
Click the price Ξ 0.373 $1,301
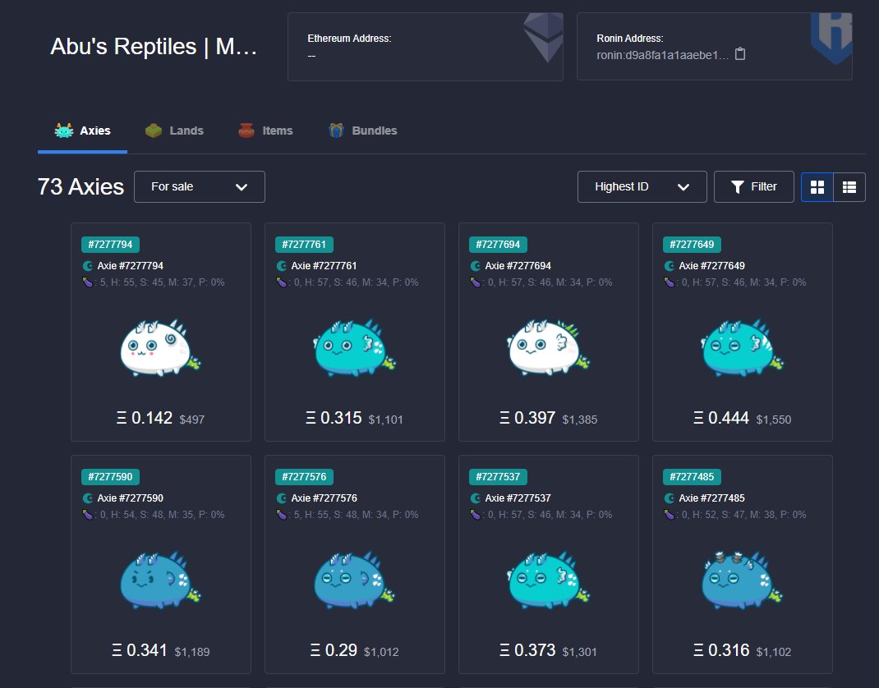[x=548, y=650]
